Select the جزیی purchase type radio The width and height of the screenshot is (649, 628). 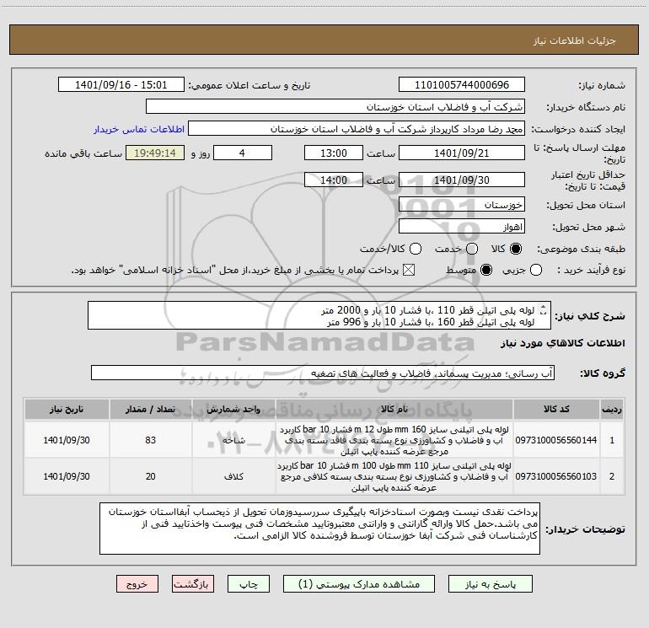click(x=536, y=270)
